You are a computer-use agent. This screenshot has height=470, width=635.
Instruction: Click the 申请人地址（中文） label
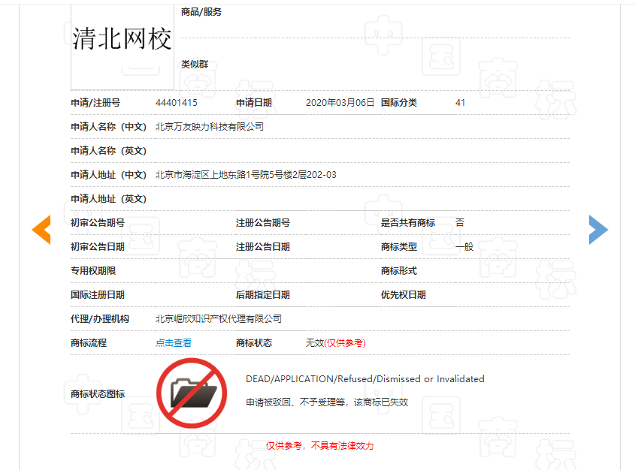point(108,175)
